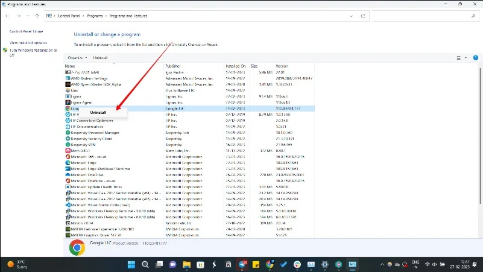
Task: Click the help question mark icon
Action: click(475, 58)
